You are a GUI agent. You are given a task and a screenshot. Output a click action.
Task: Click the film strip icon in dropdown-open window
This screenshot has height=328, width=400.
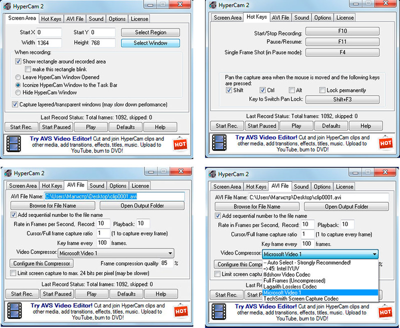(219, 312)
